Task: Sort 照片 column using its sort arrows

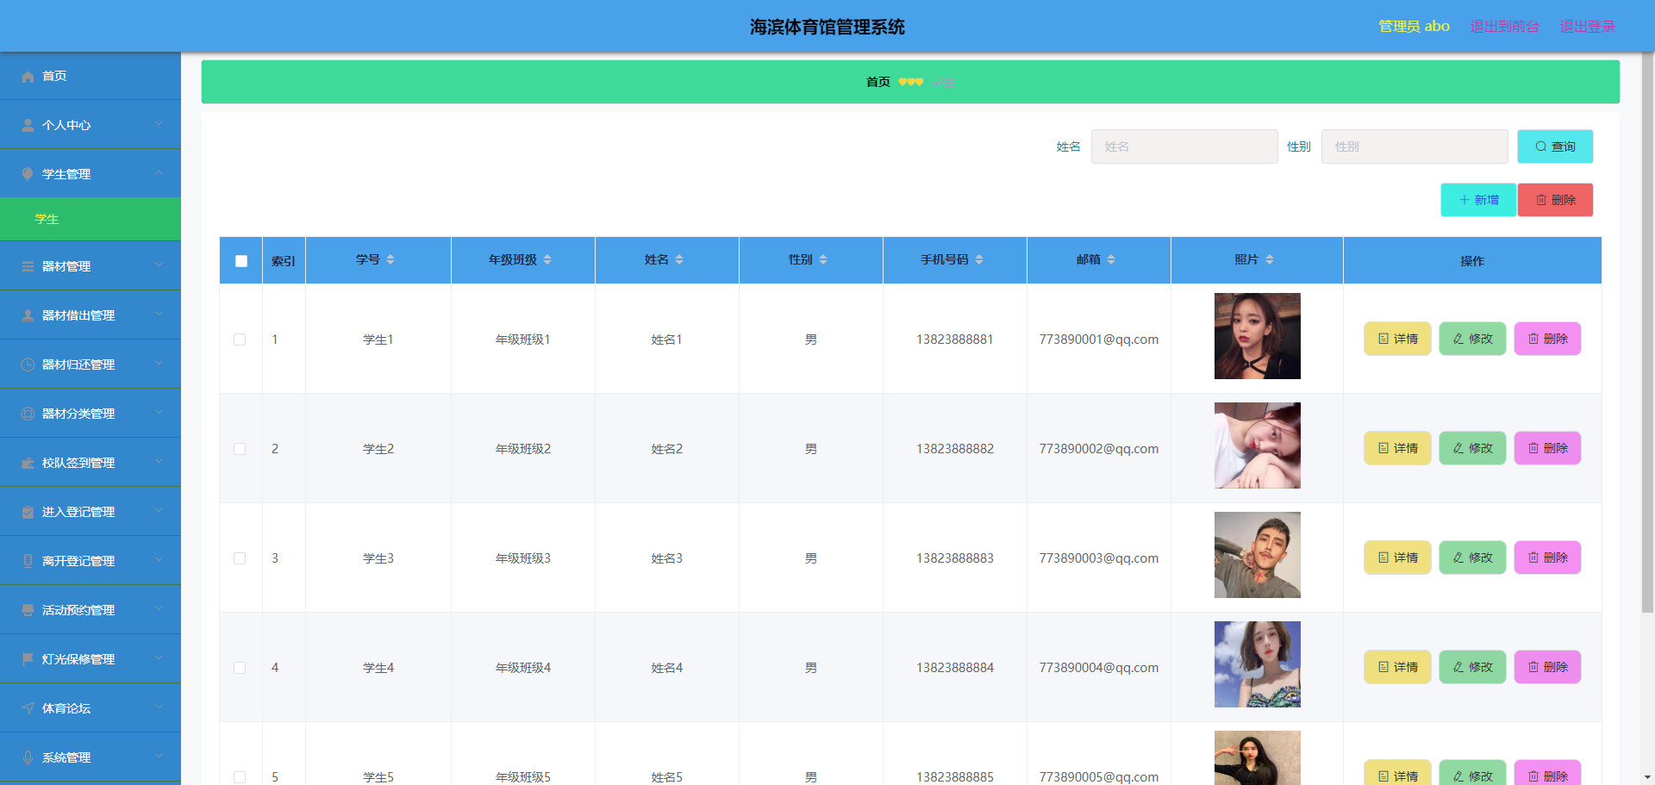Action: coord(1270,260)
